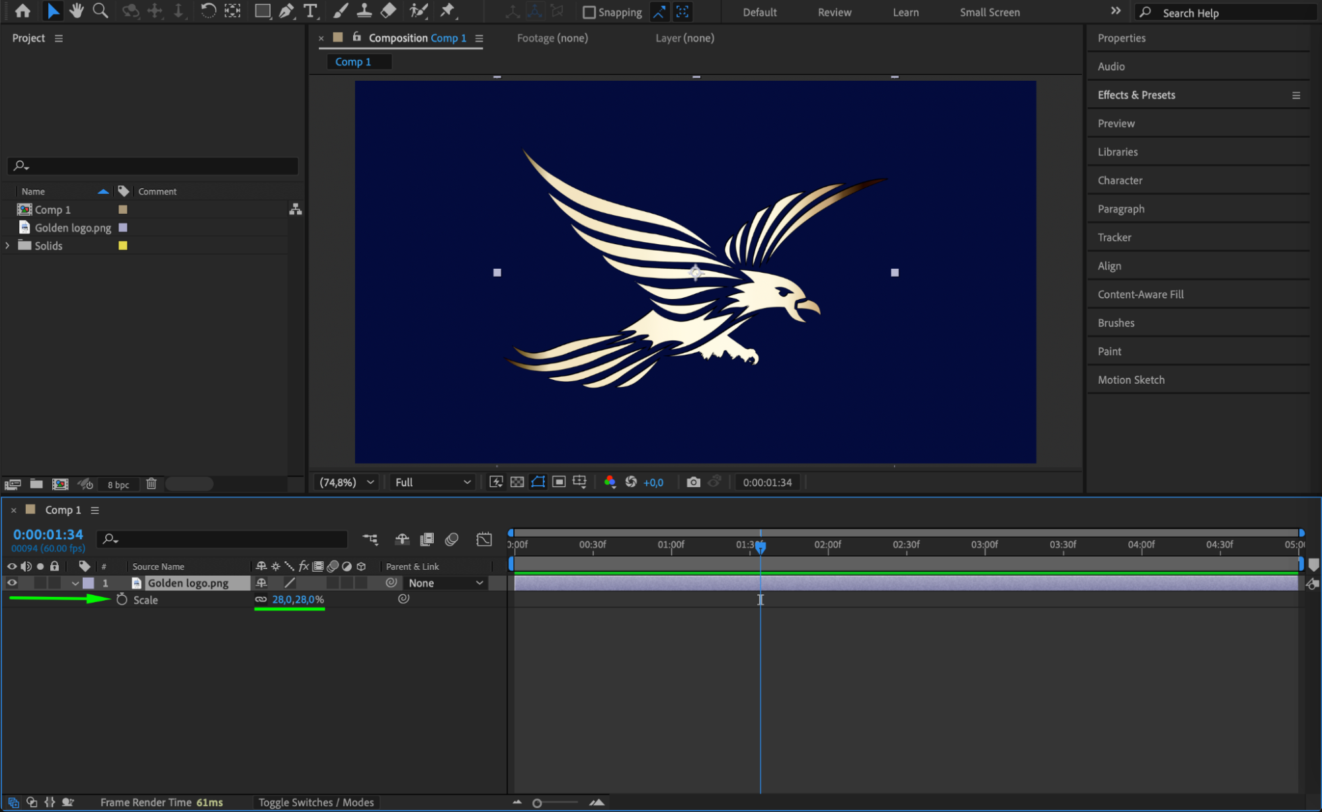Click the Home icon in toolbar
Image resolution: width=1322 pixels, height=812 pixels.
(x=22, y=11)
